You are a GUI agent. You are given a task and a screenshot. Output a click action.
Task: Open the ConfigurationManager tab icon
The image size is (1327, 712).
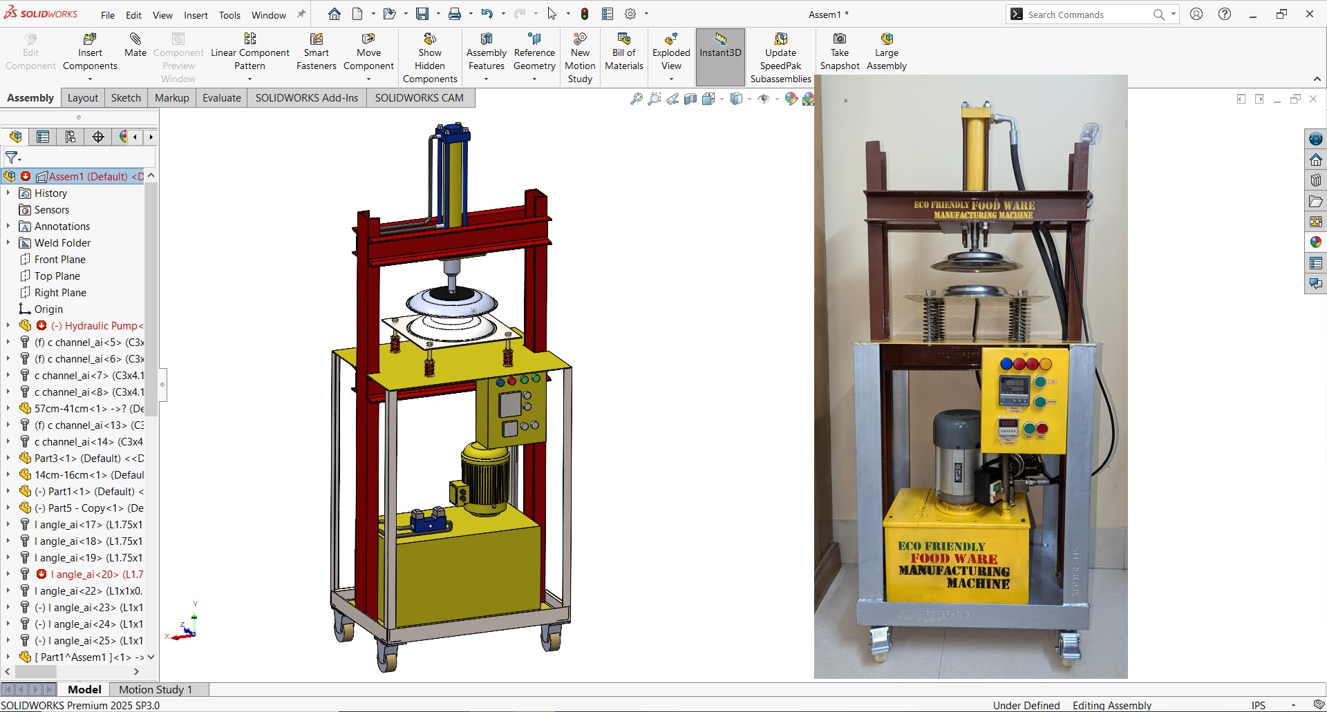[x=70, y=137]
